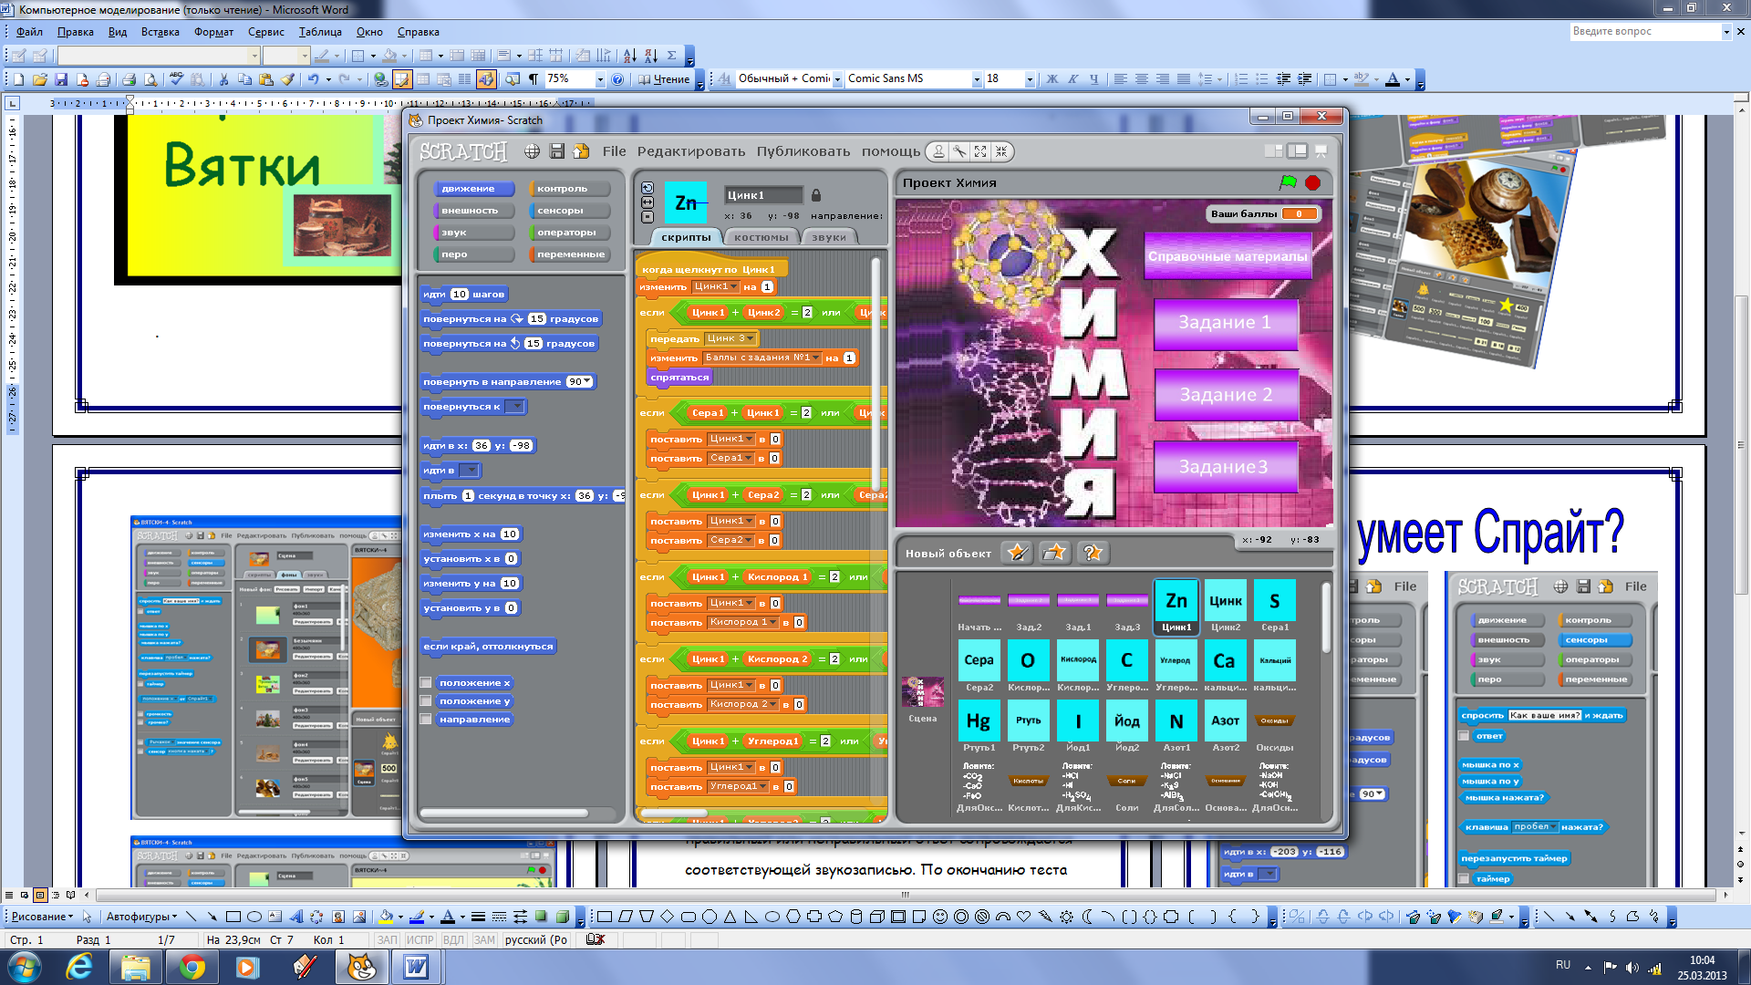Get a surprise sprite with the question-mark icon

tap(1092, 553)
